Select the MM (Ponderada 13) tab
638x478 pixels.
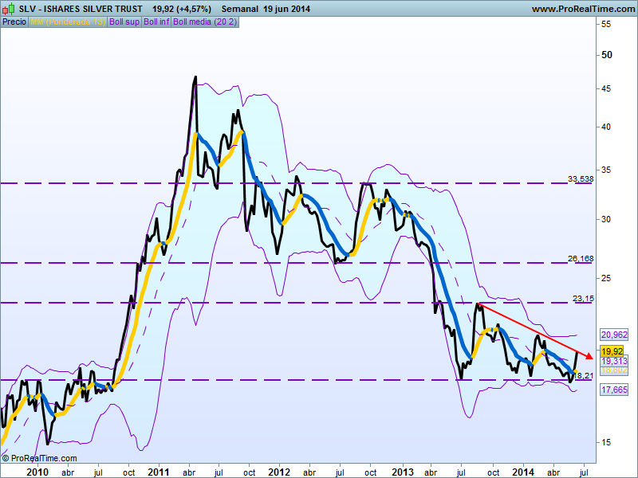tap(66, 22)
